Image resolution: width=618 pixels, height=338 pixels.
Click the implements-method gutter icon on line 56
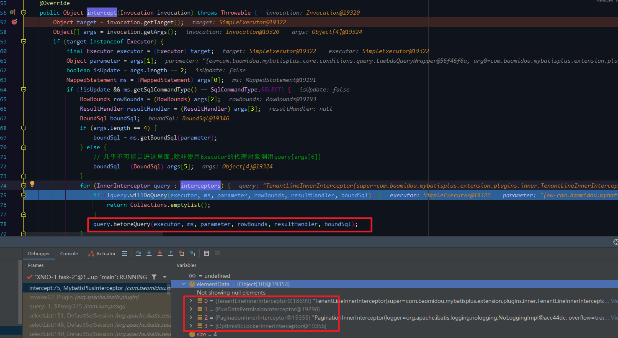13,13
